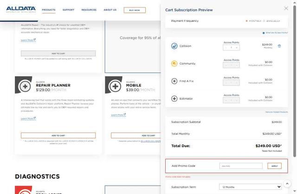The width and height of the screenshot is (297, 194).
Task: Click the Find A Fix plus icon
Action: [174, 81]
